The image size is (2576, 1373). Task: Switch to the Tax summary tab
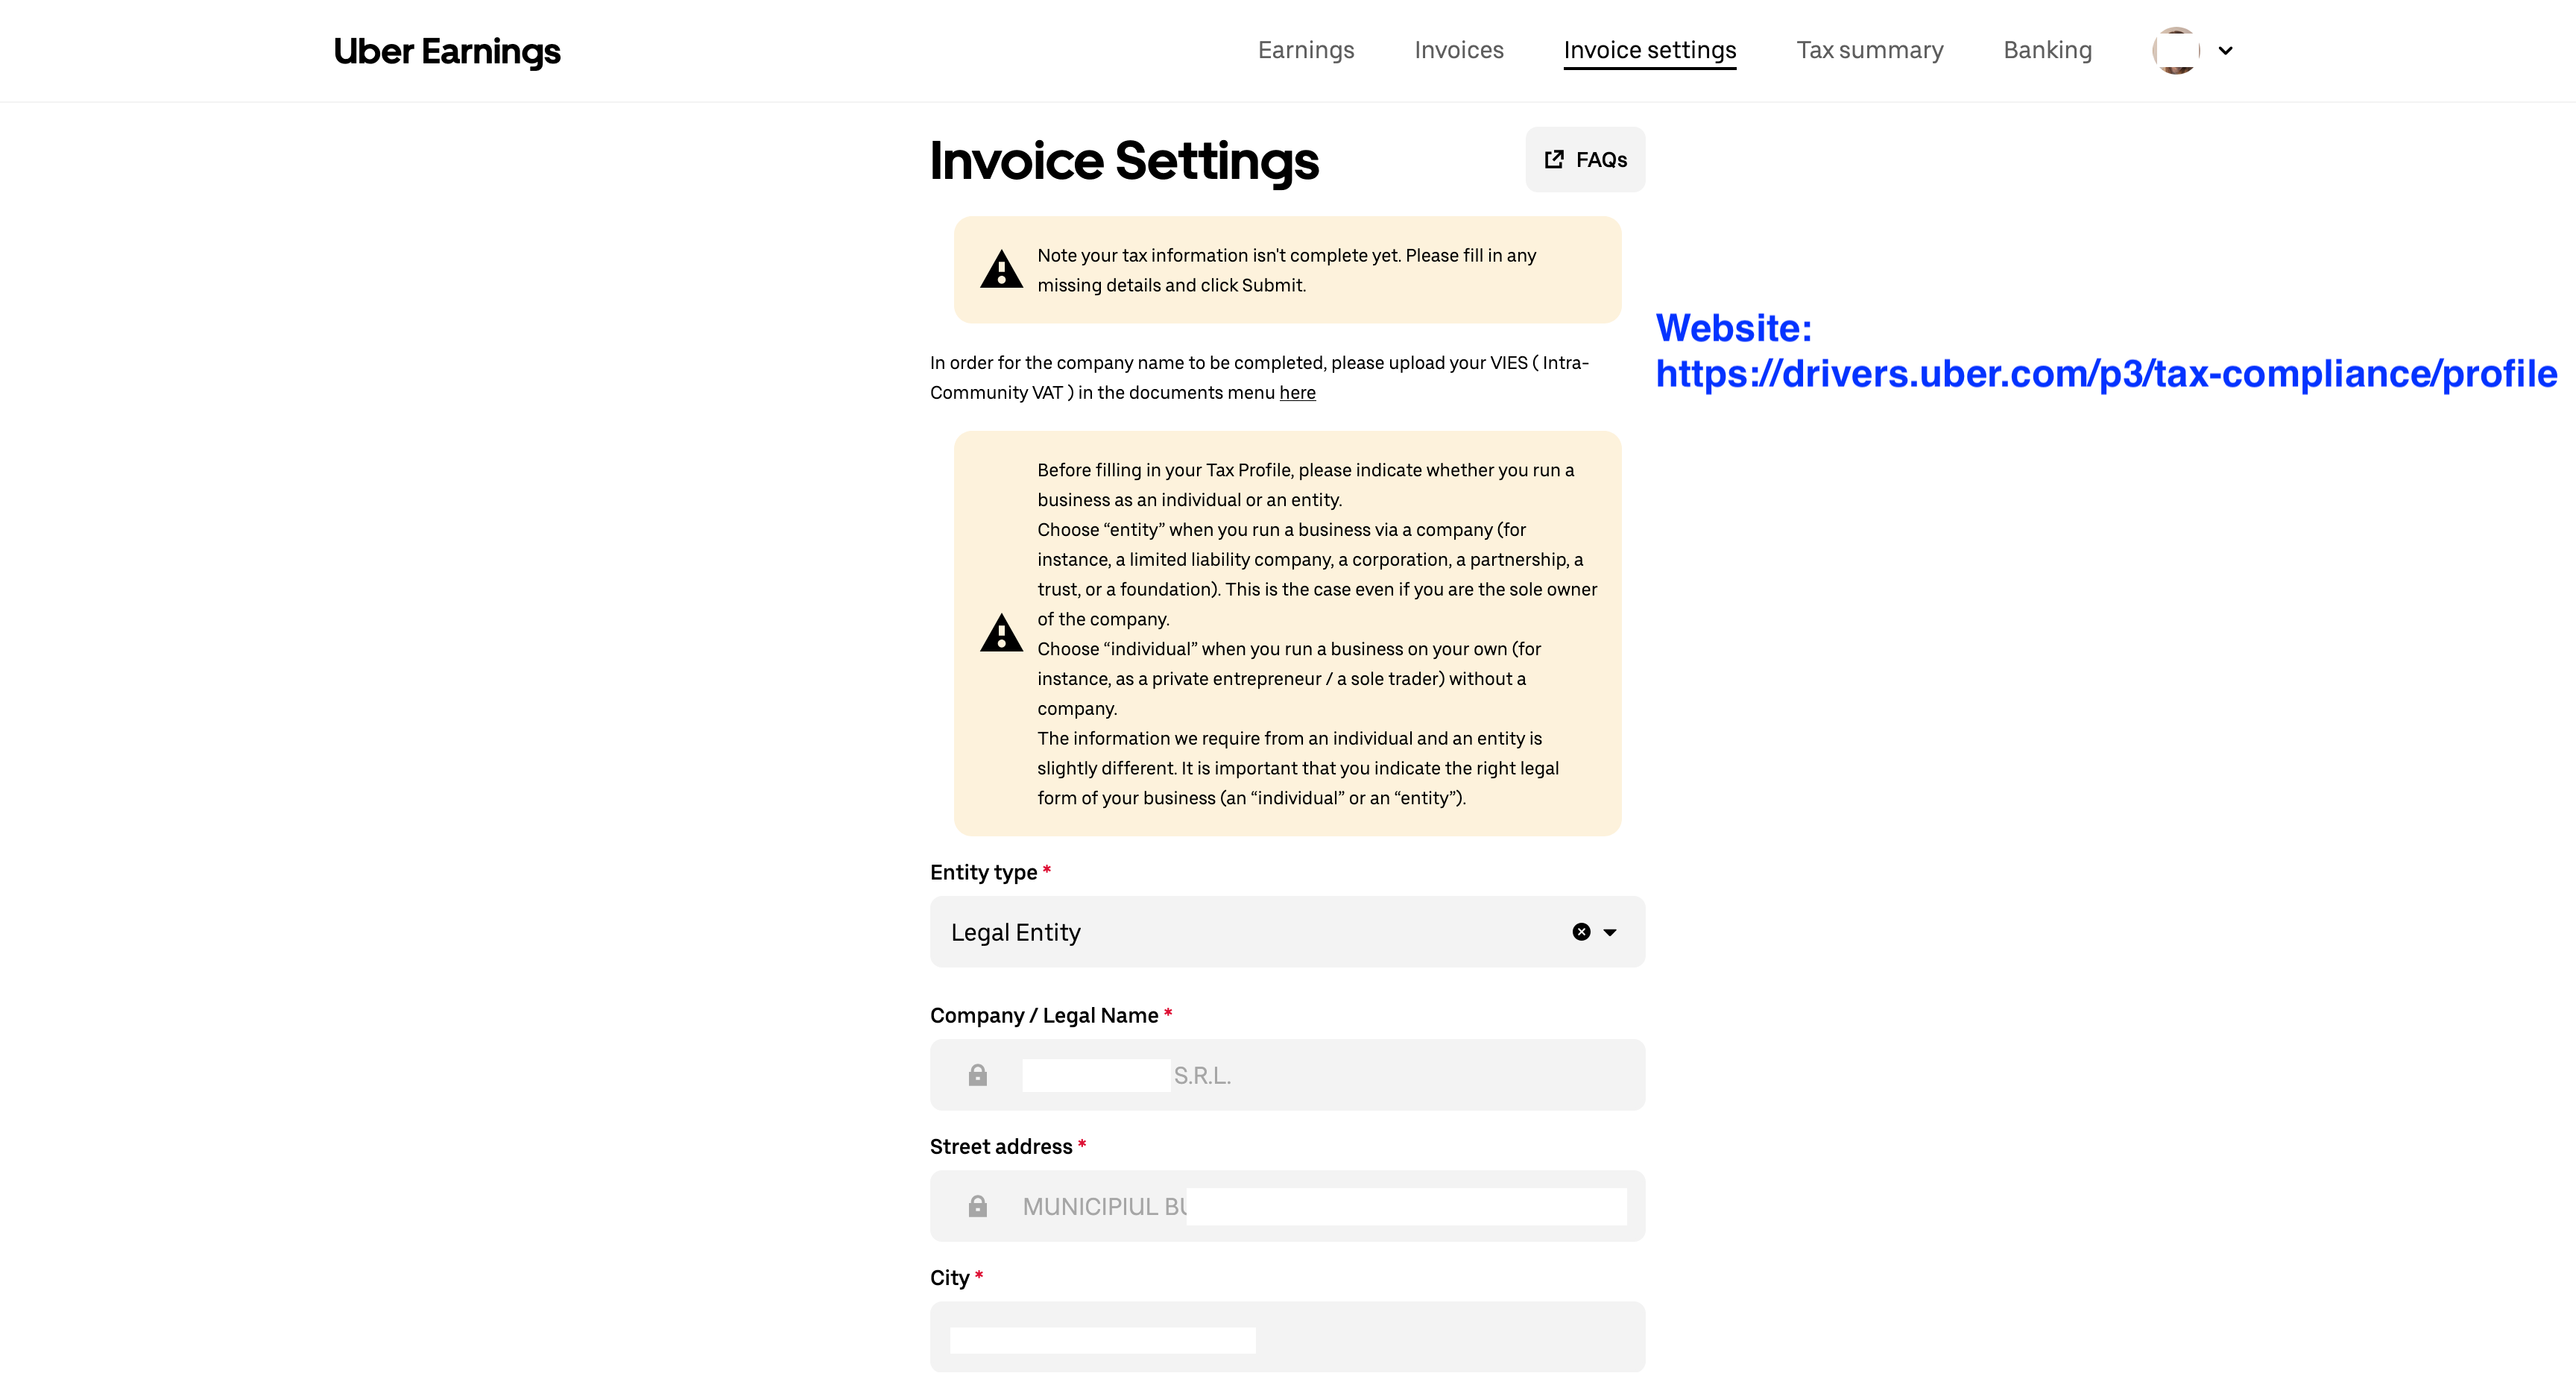coord(1869,50)
